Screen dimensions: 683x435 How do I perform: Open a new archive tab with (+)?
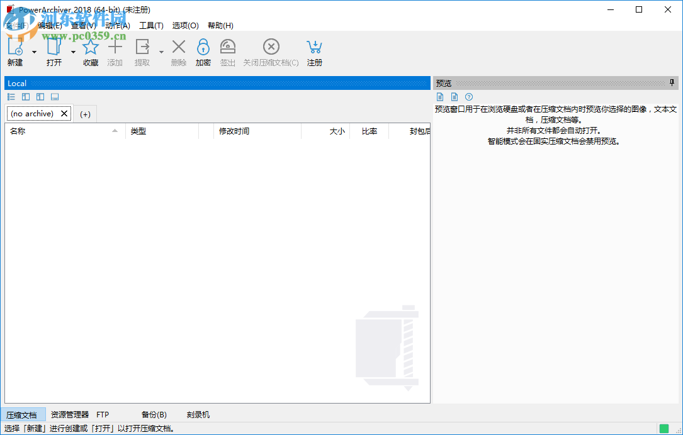(84, 113)
